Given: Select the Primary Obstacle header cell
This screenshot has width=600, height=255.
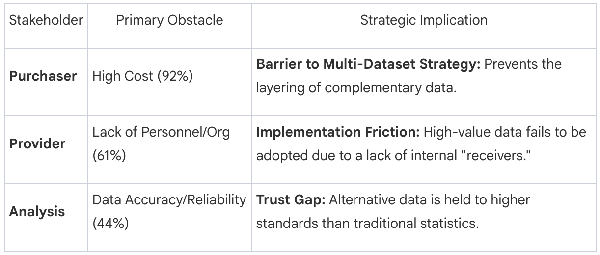Looking at the screenshot, I should [x=169, y=20].
